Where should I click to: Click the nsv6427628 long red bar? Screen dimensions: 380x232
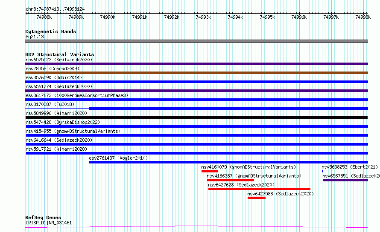pyautogui.click(x=259, y=189)
